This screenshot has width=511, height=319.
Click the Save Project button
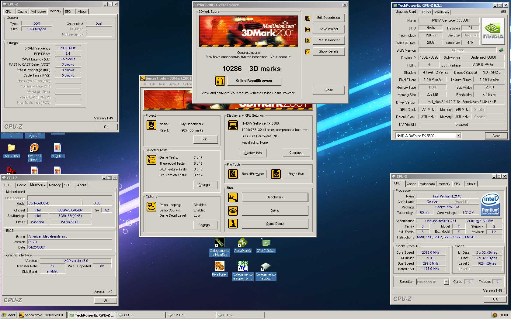click(x=328, y=29)
